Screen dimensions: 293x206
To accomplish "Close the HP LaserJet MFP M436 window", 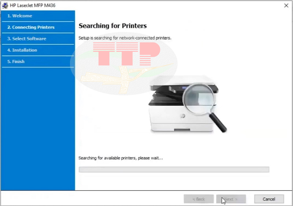I will coord(286,5).
